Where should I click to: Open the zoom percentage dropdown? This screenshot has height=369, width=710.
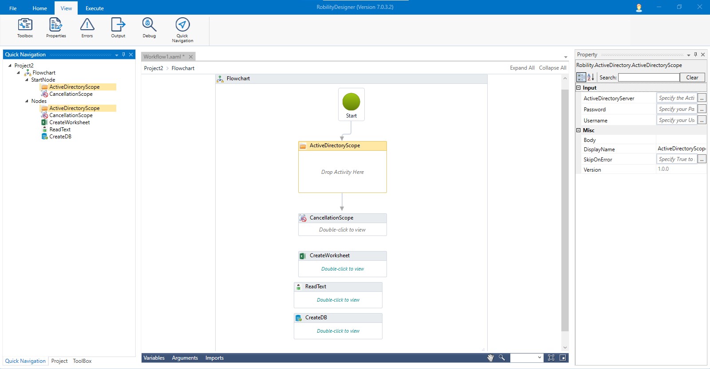(540, 358)
